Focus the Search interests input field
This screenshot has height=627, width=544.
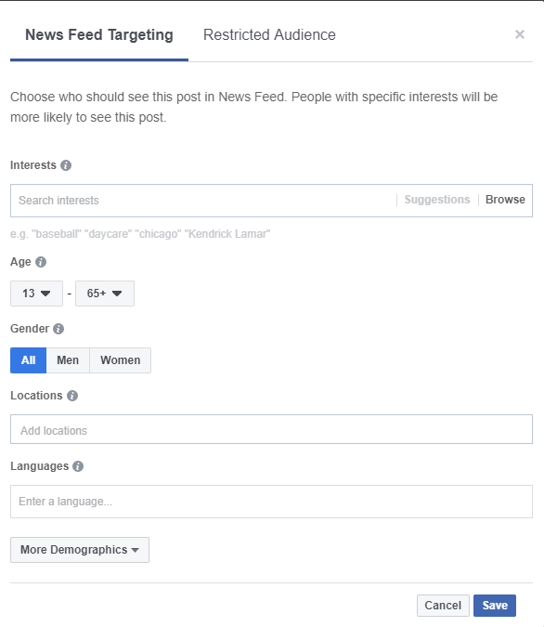[203, 201]
